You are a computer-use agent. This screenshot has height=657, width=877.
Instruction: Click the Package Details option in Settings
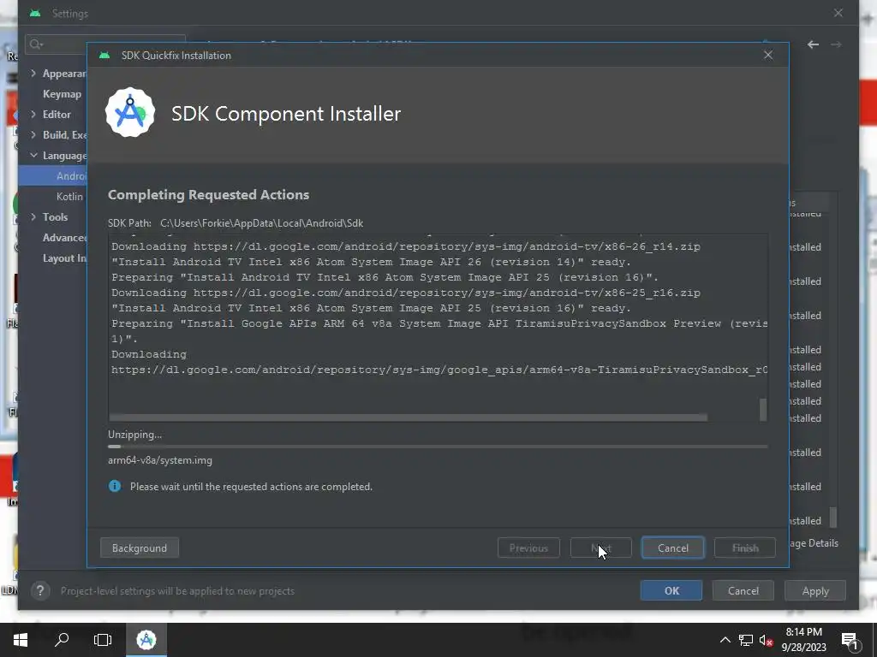coord(814,542)
